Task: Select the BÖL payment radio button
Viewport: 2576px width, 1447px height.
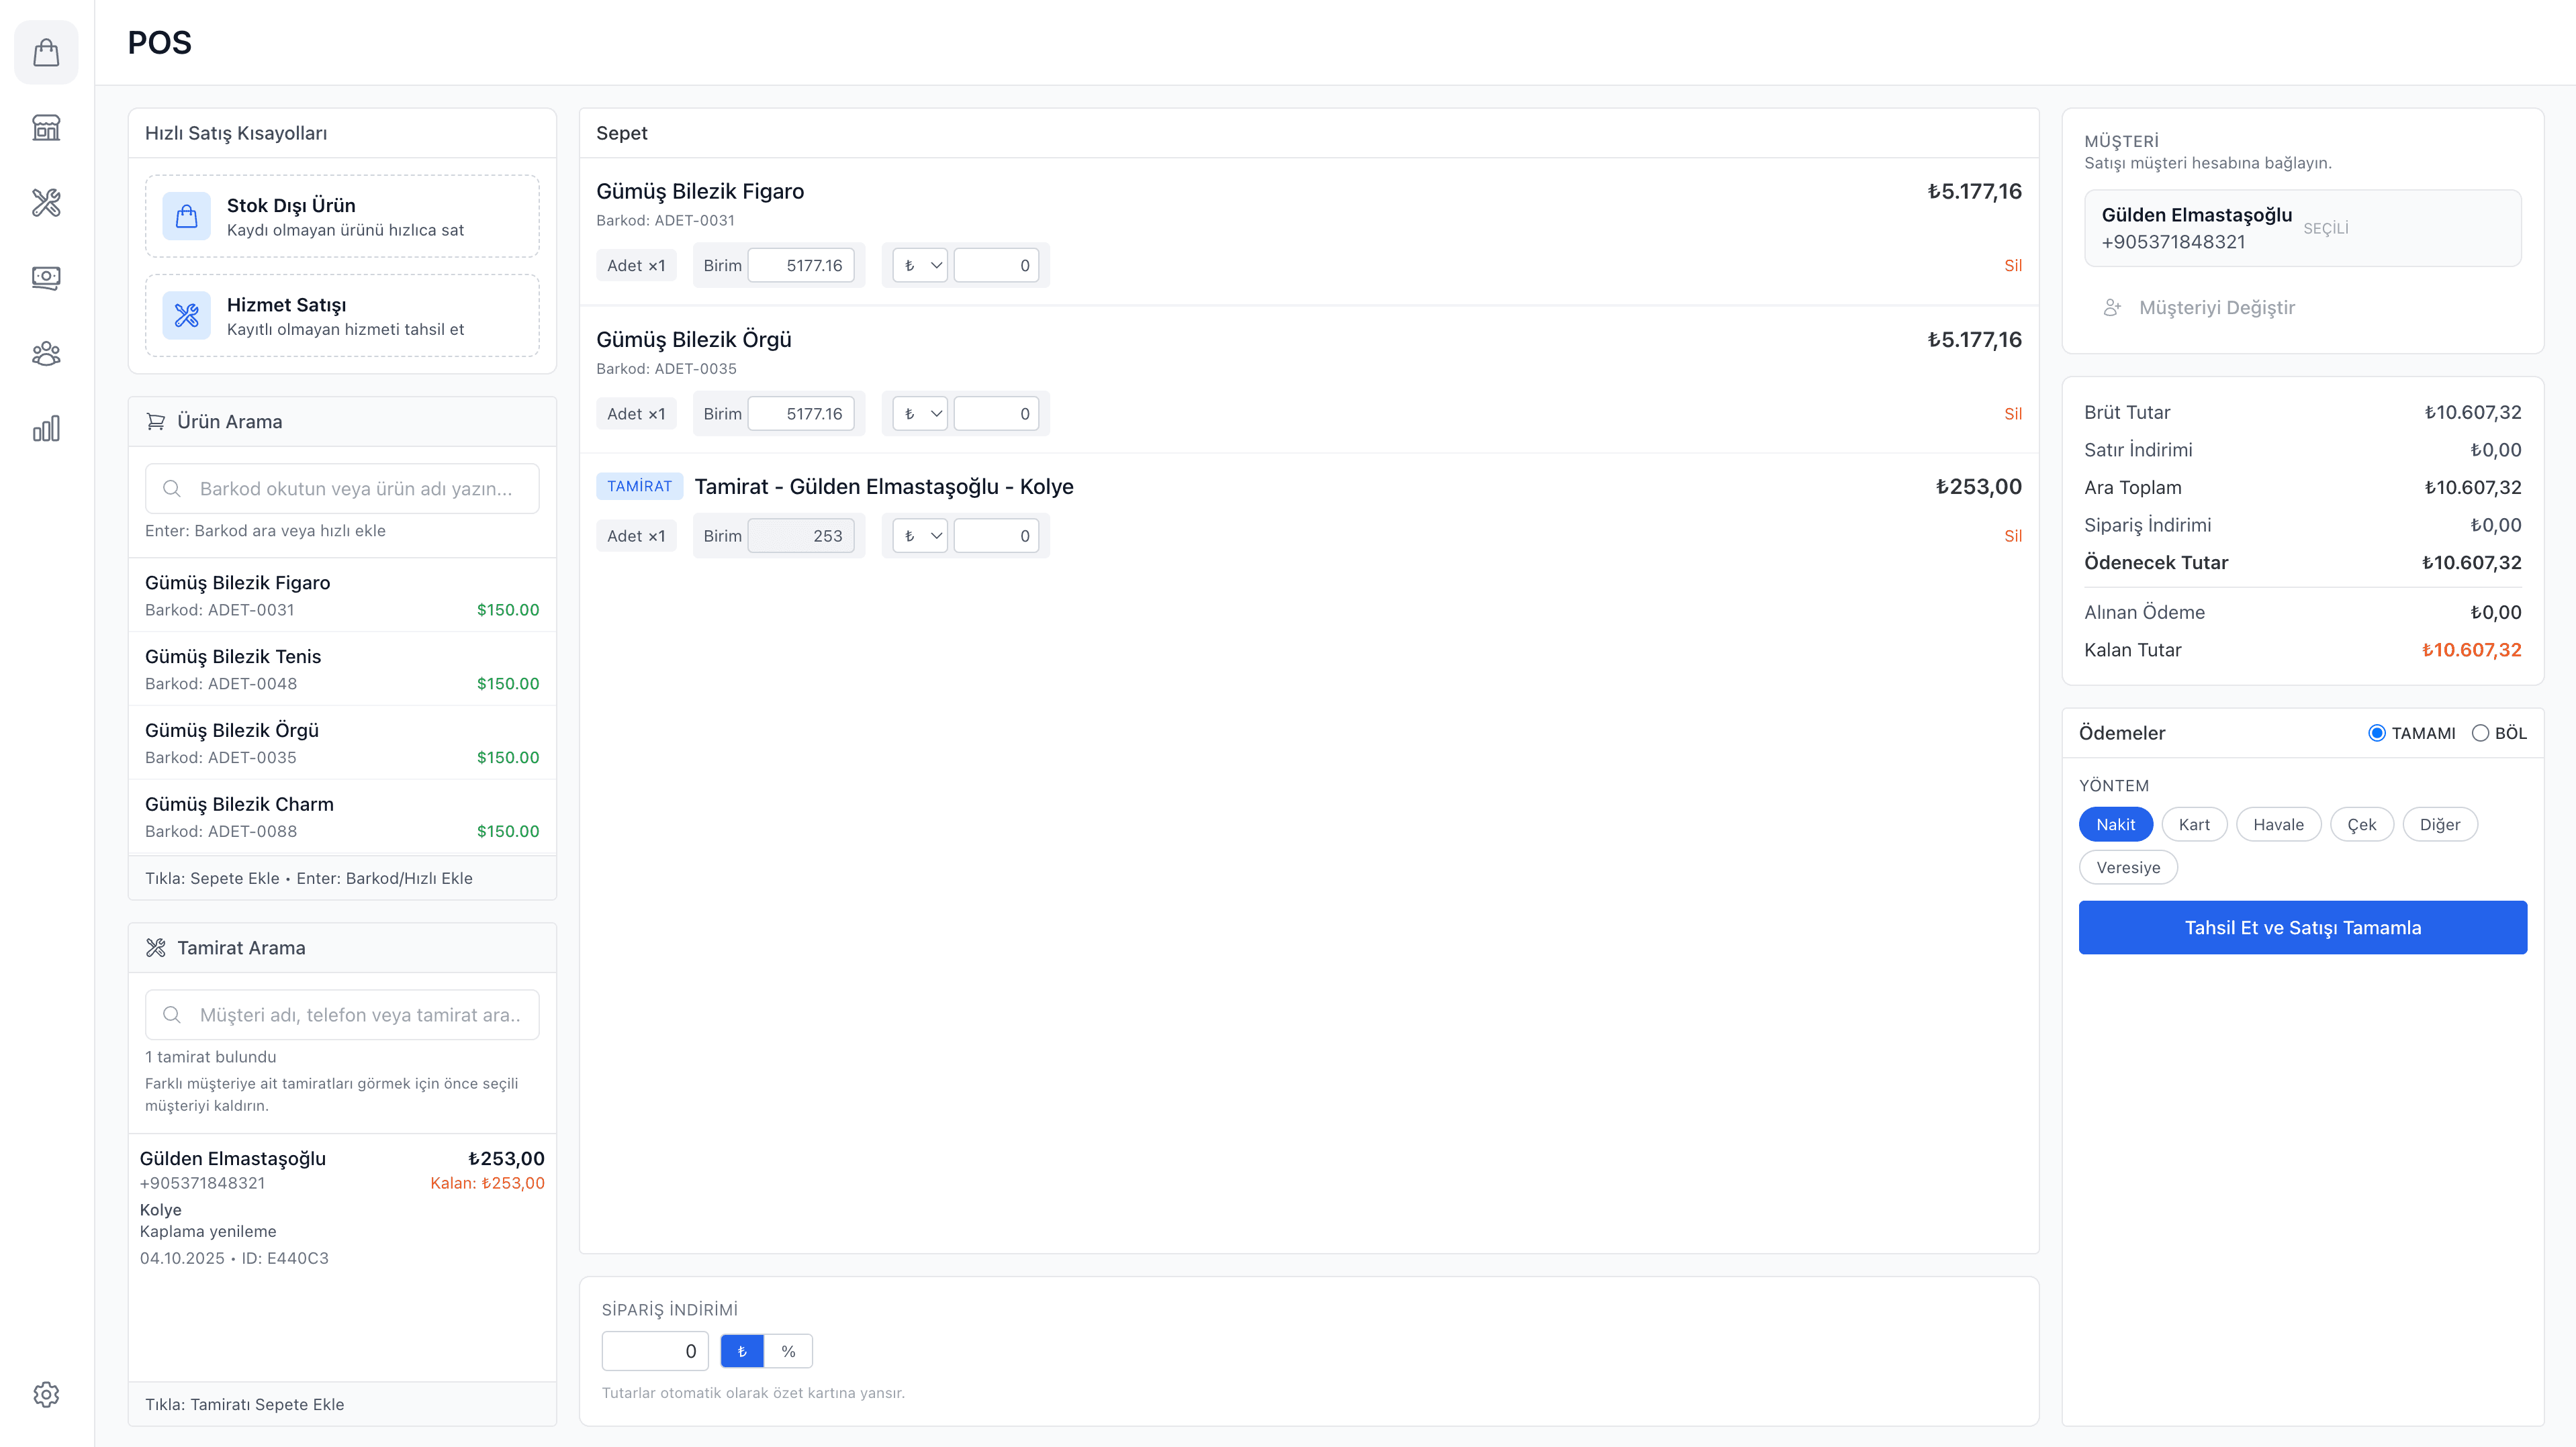Action: (2480, 734)
